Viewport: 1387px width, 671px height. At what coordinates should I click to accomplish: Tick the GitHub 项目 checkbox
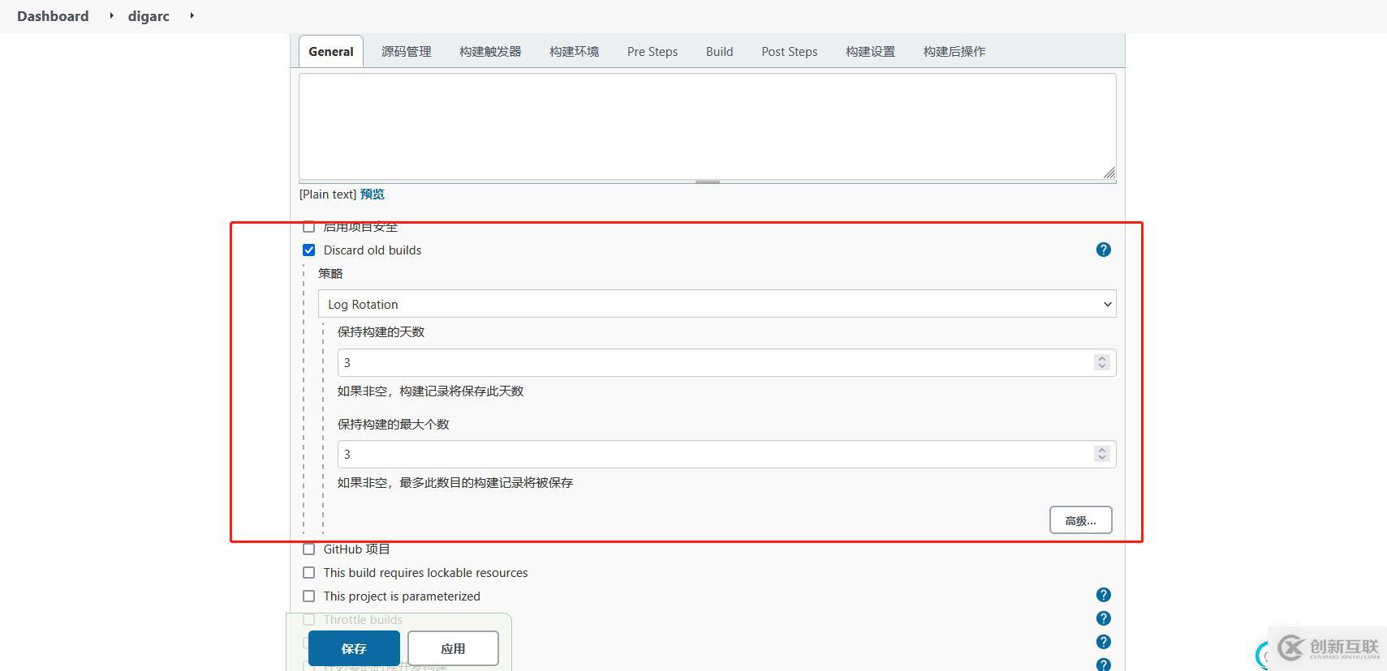point(308,549)
